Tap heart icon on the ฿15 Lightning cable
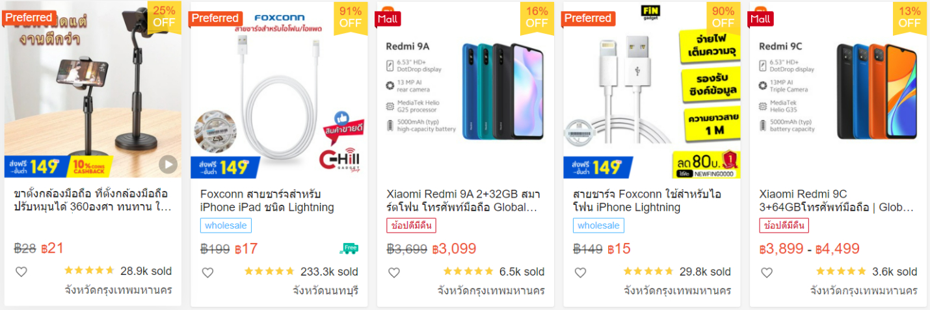 point(580,272)
